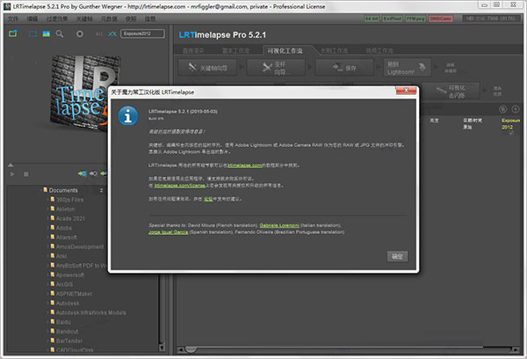Image resolution: width=527 pixels, height=359 pixels.
Task: Click the circled plus icon above the table
Action: [x=516, y=109]
